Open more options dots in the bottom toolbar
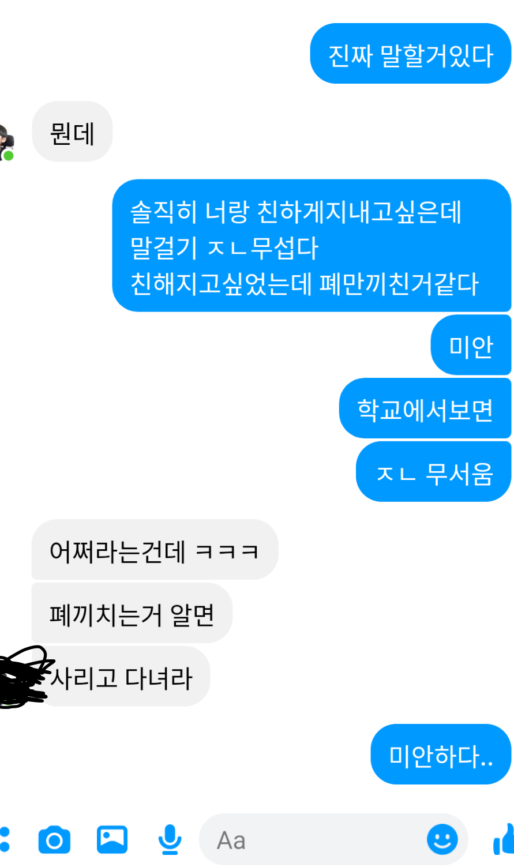 tap(5, 840)
